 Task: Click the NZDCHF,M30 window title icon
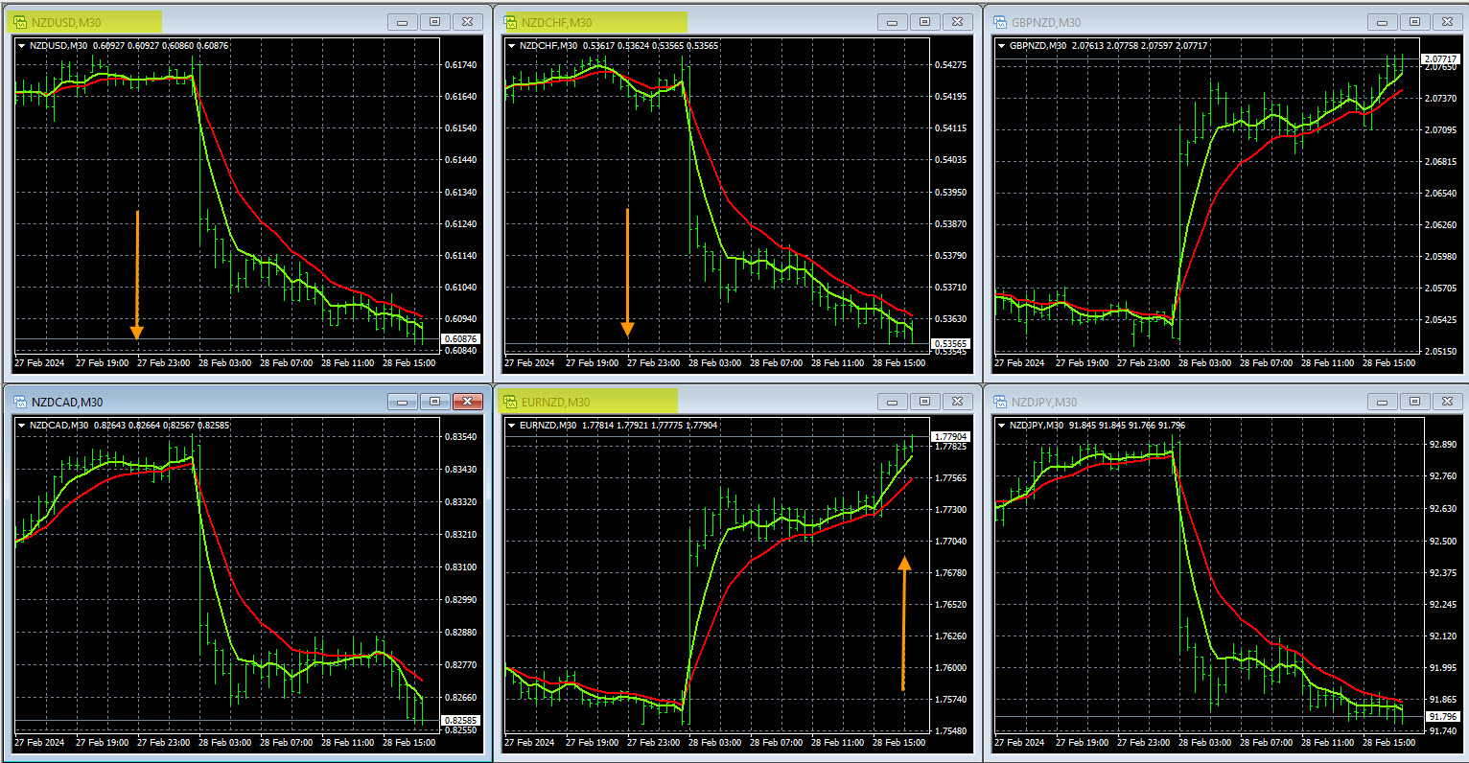tap(509, 22)
